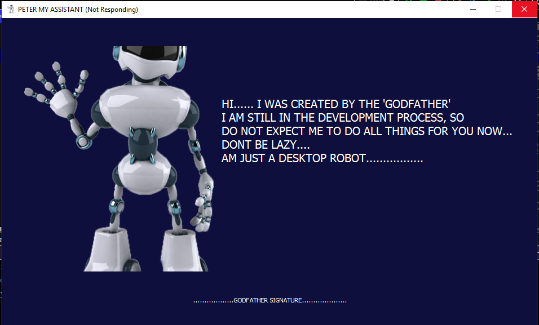Maximize the PETER MY ASSISTANT window
The width and height of the screenshot is (539, 325).
pyautogui.click(x=498, y=9)
